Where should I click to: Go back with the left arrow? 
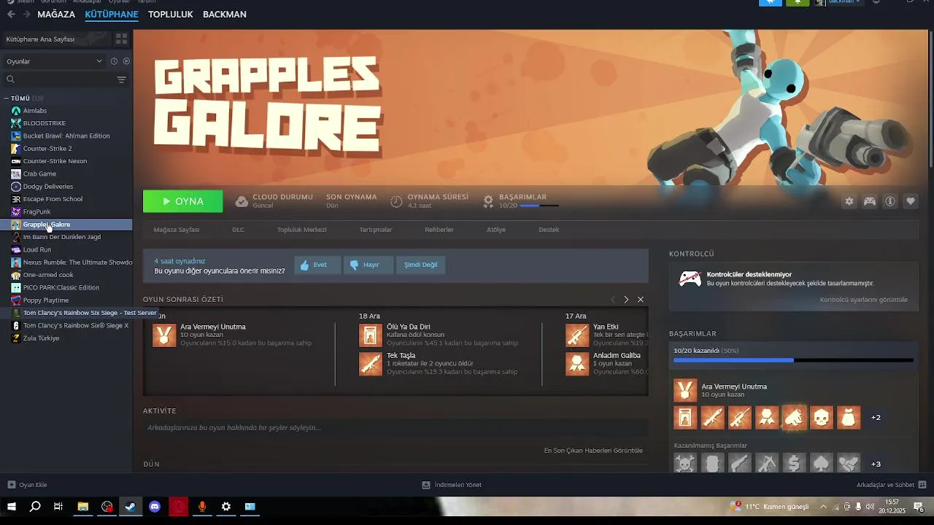click(11, 14)
